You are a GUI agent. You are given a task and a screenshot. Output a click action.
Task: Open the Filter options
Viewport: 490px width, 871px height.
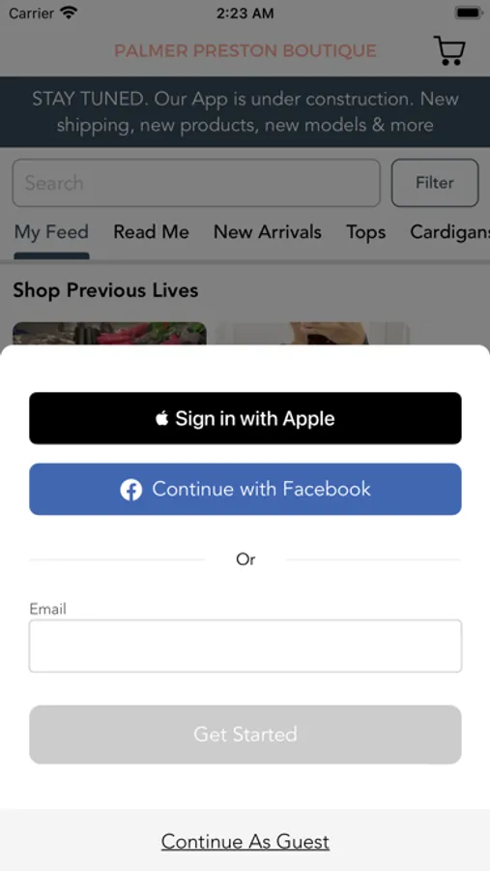point(435,183)
